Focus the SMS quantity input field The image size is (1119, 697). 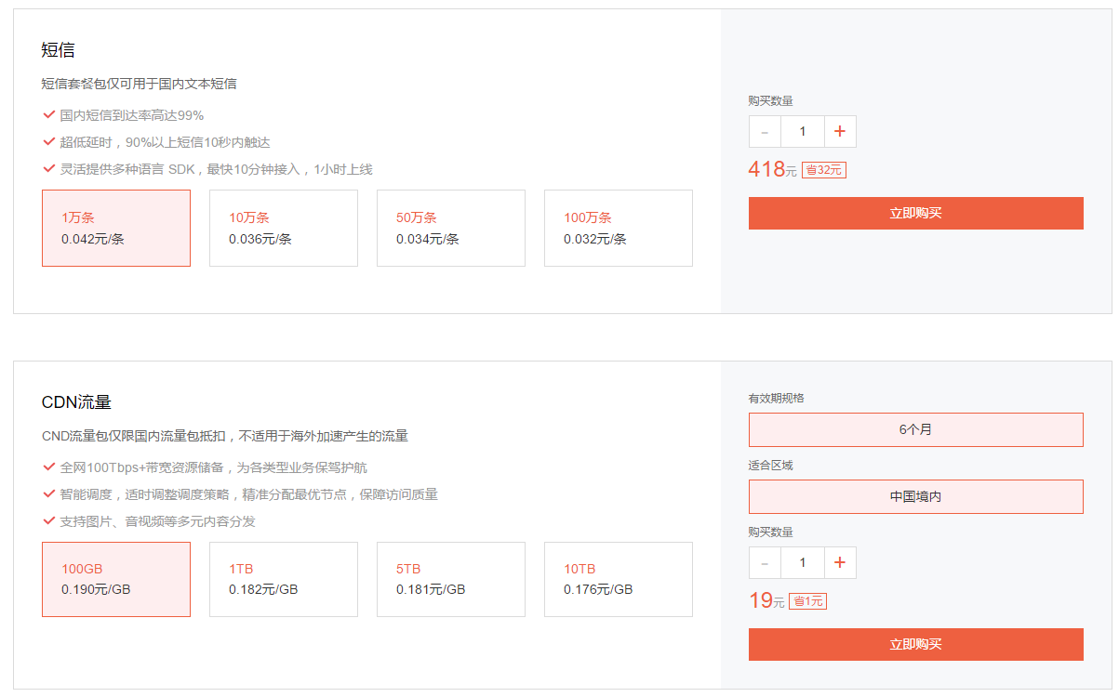coord(802,132)
